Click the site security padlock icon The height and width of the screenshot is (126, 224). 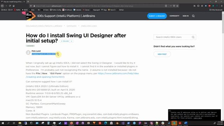pos(34,6)
